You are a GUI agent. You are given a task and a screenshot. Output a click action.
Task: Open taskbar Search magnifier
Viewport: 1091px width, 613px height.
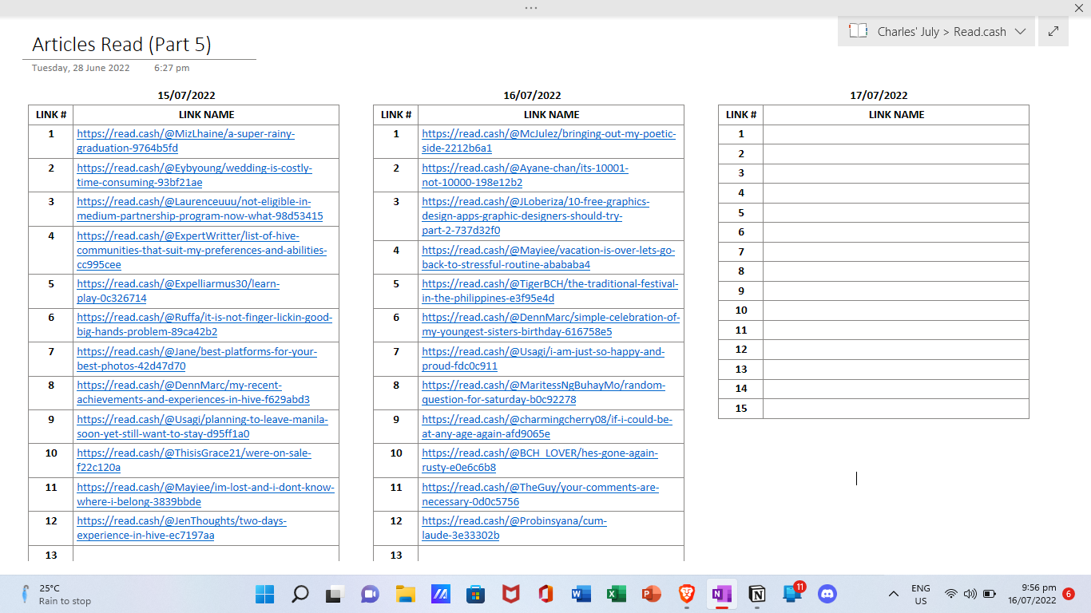[x=300, y=594]
